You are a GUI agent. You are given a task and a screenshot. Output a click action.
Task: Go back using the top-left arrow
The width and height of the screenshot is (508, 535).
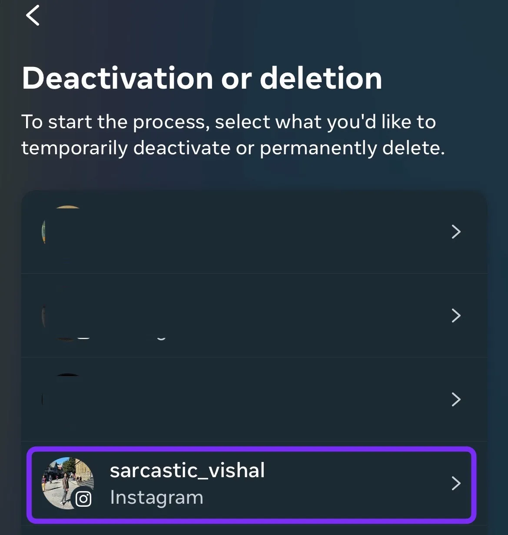[x=33, y=16]
